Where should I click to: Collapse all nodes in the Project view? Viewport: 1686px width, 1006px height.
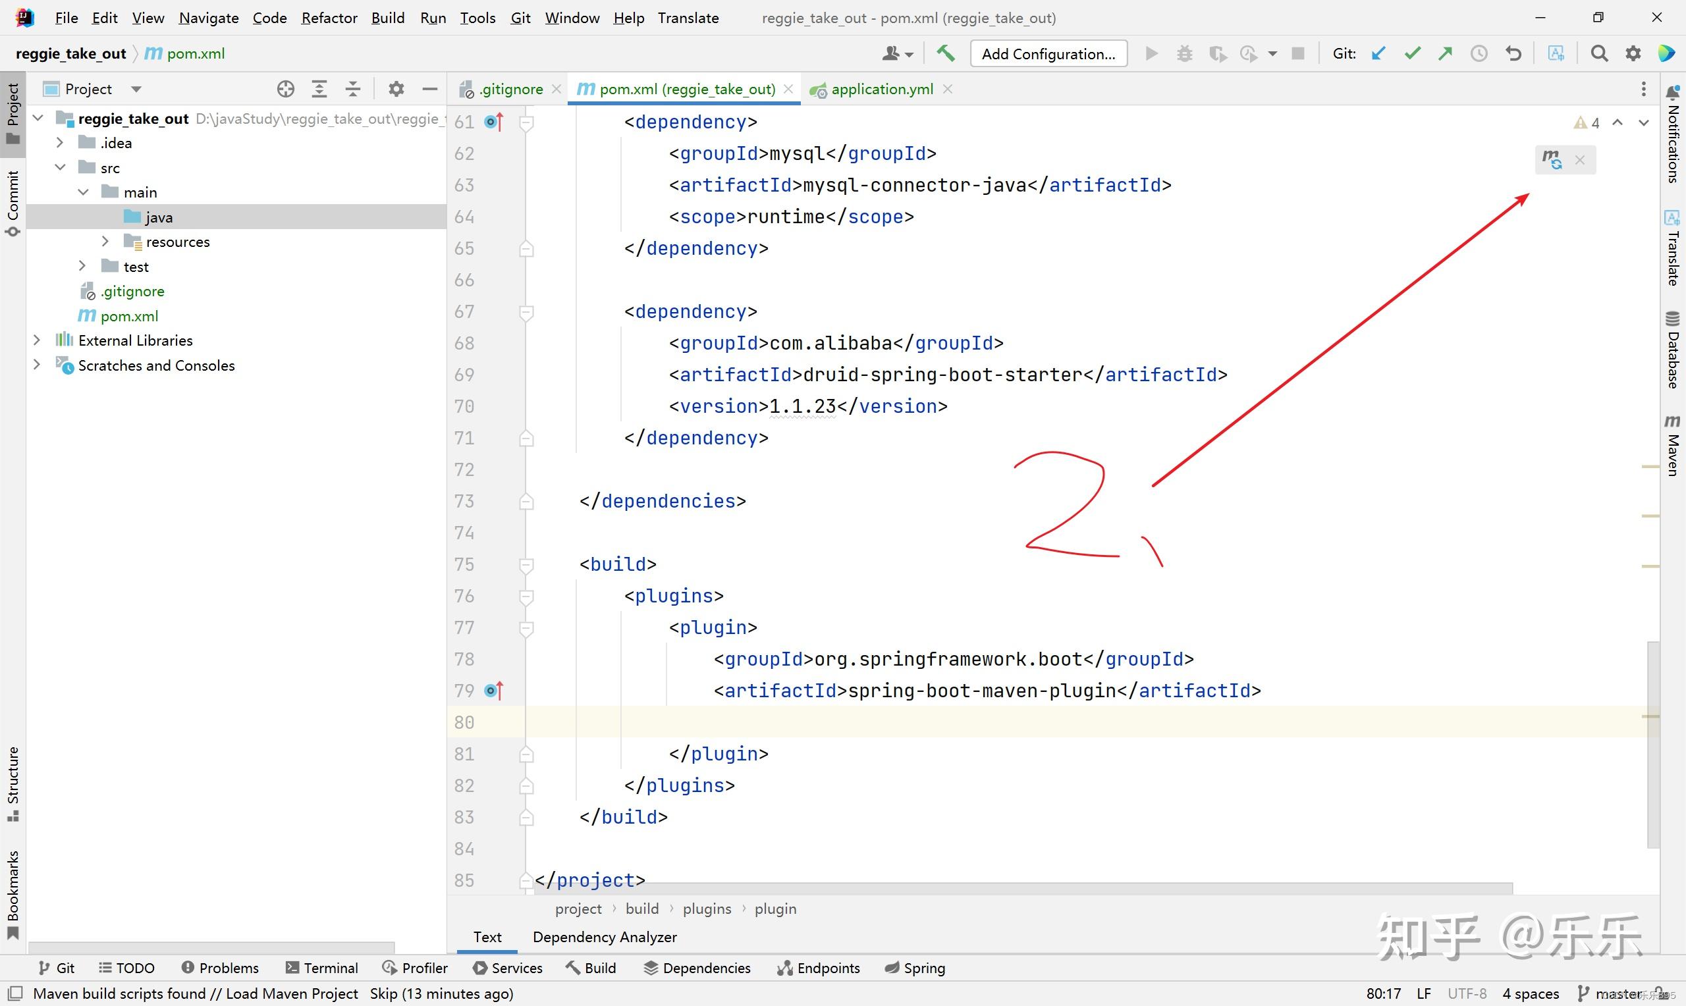click(x=352, y=89)
